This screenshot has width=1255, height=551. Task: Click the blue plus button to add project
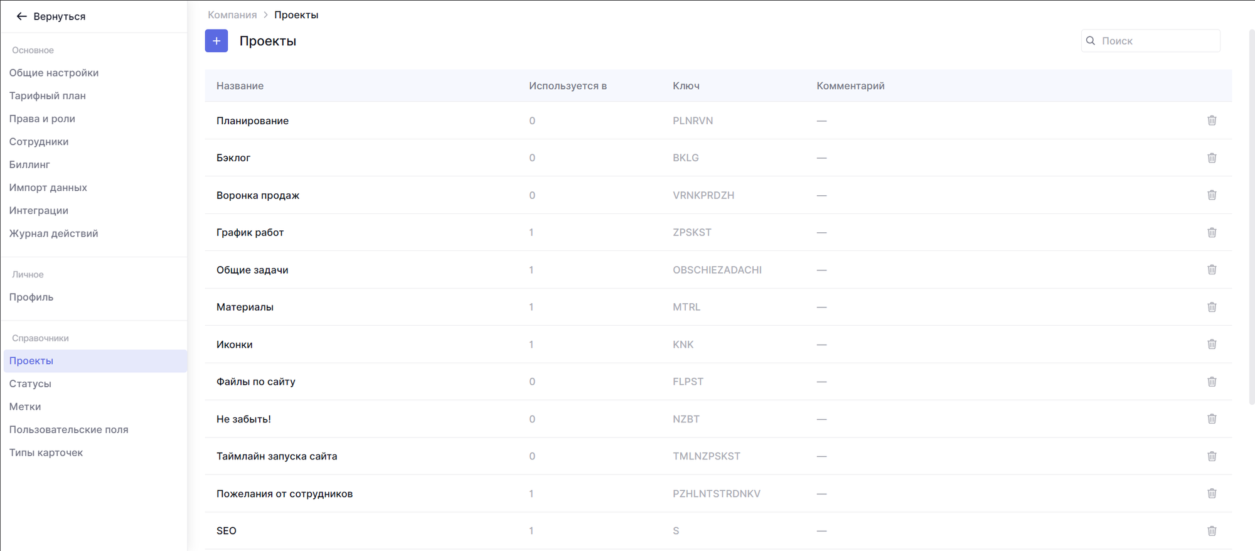[216, 41]
